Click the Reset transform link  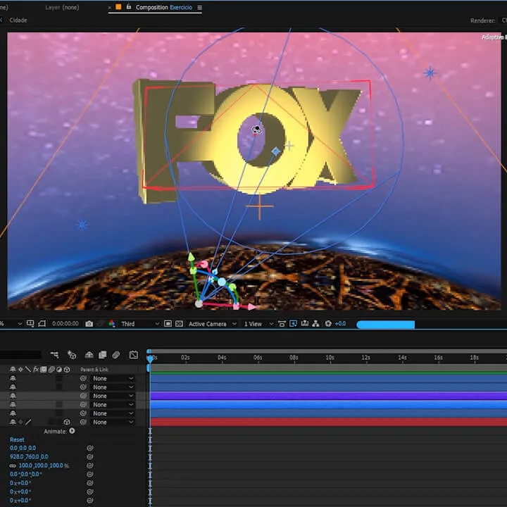point(17,439)
